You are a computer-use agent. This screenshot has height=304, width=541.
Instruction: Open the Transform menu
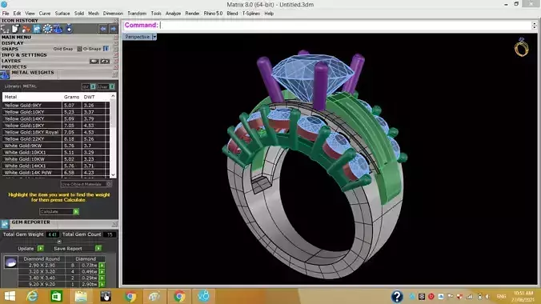pos(137,14)
